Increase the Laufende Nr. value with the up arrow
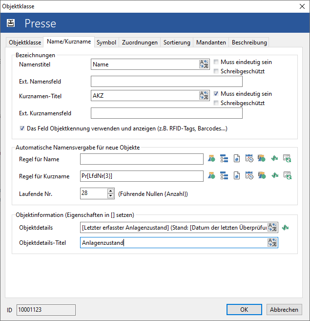 (x=110, y=191)
